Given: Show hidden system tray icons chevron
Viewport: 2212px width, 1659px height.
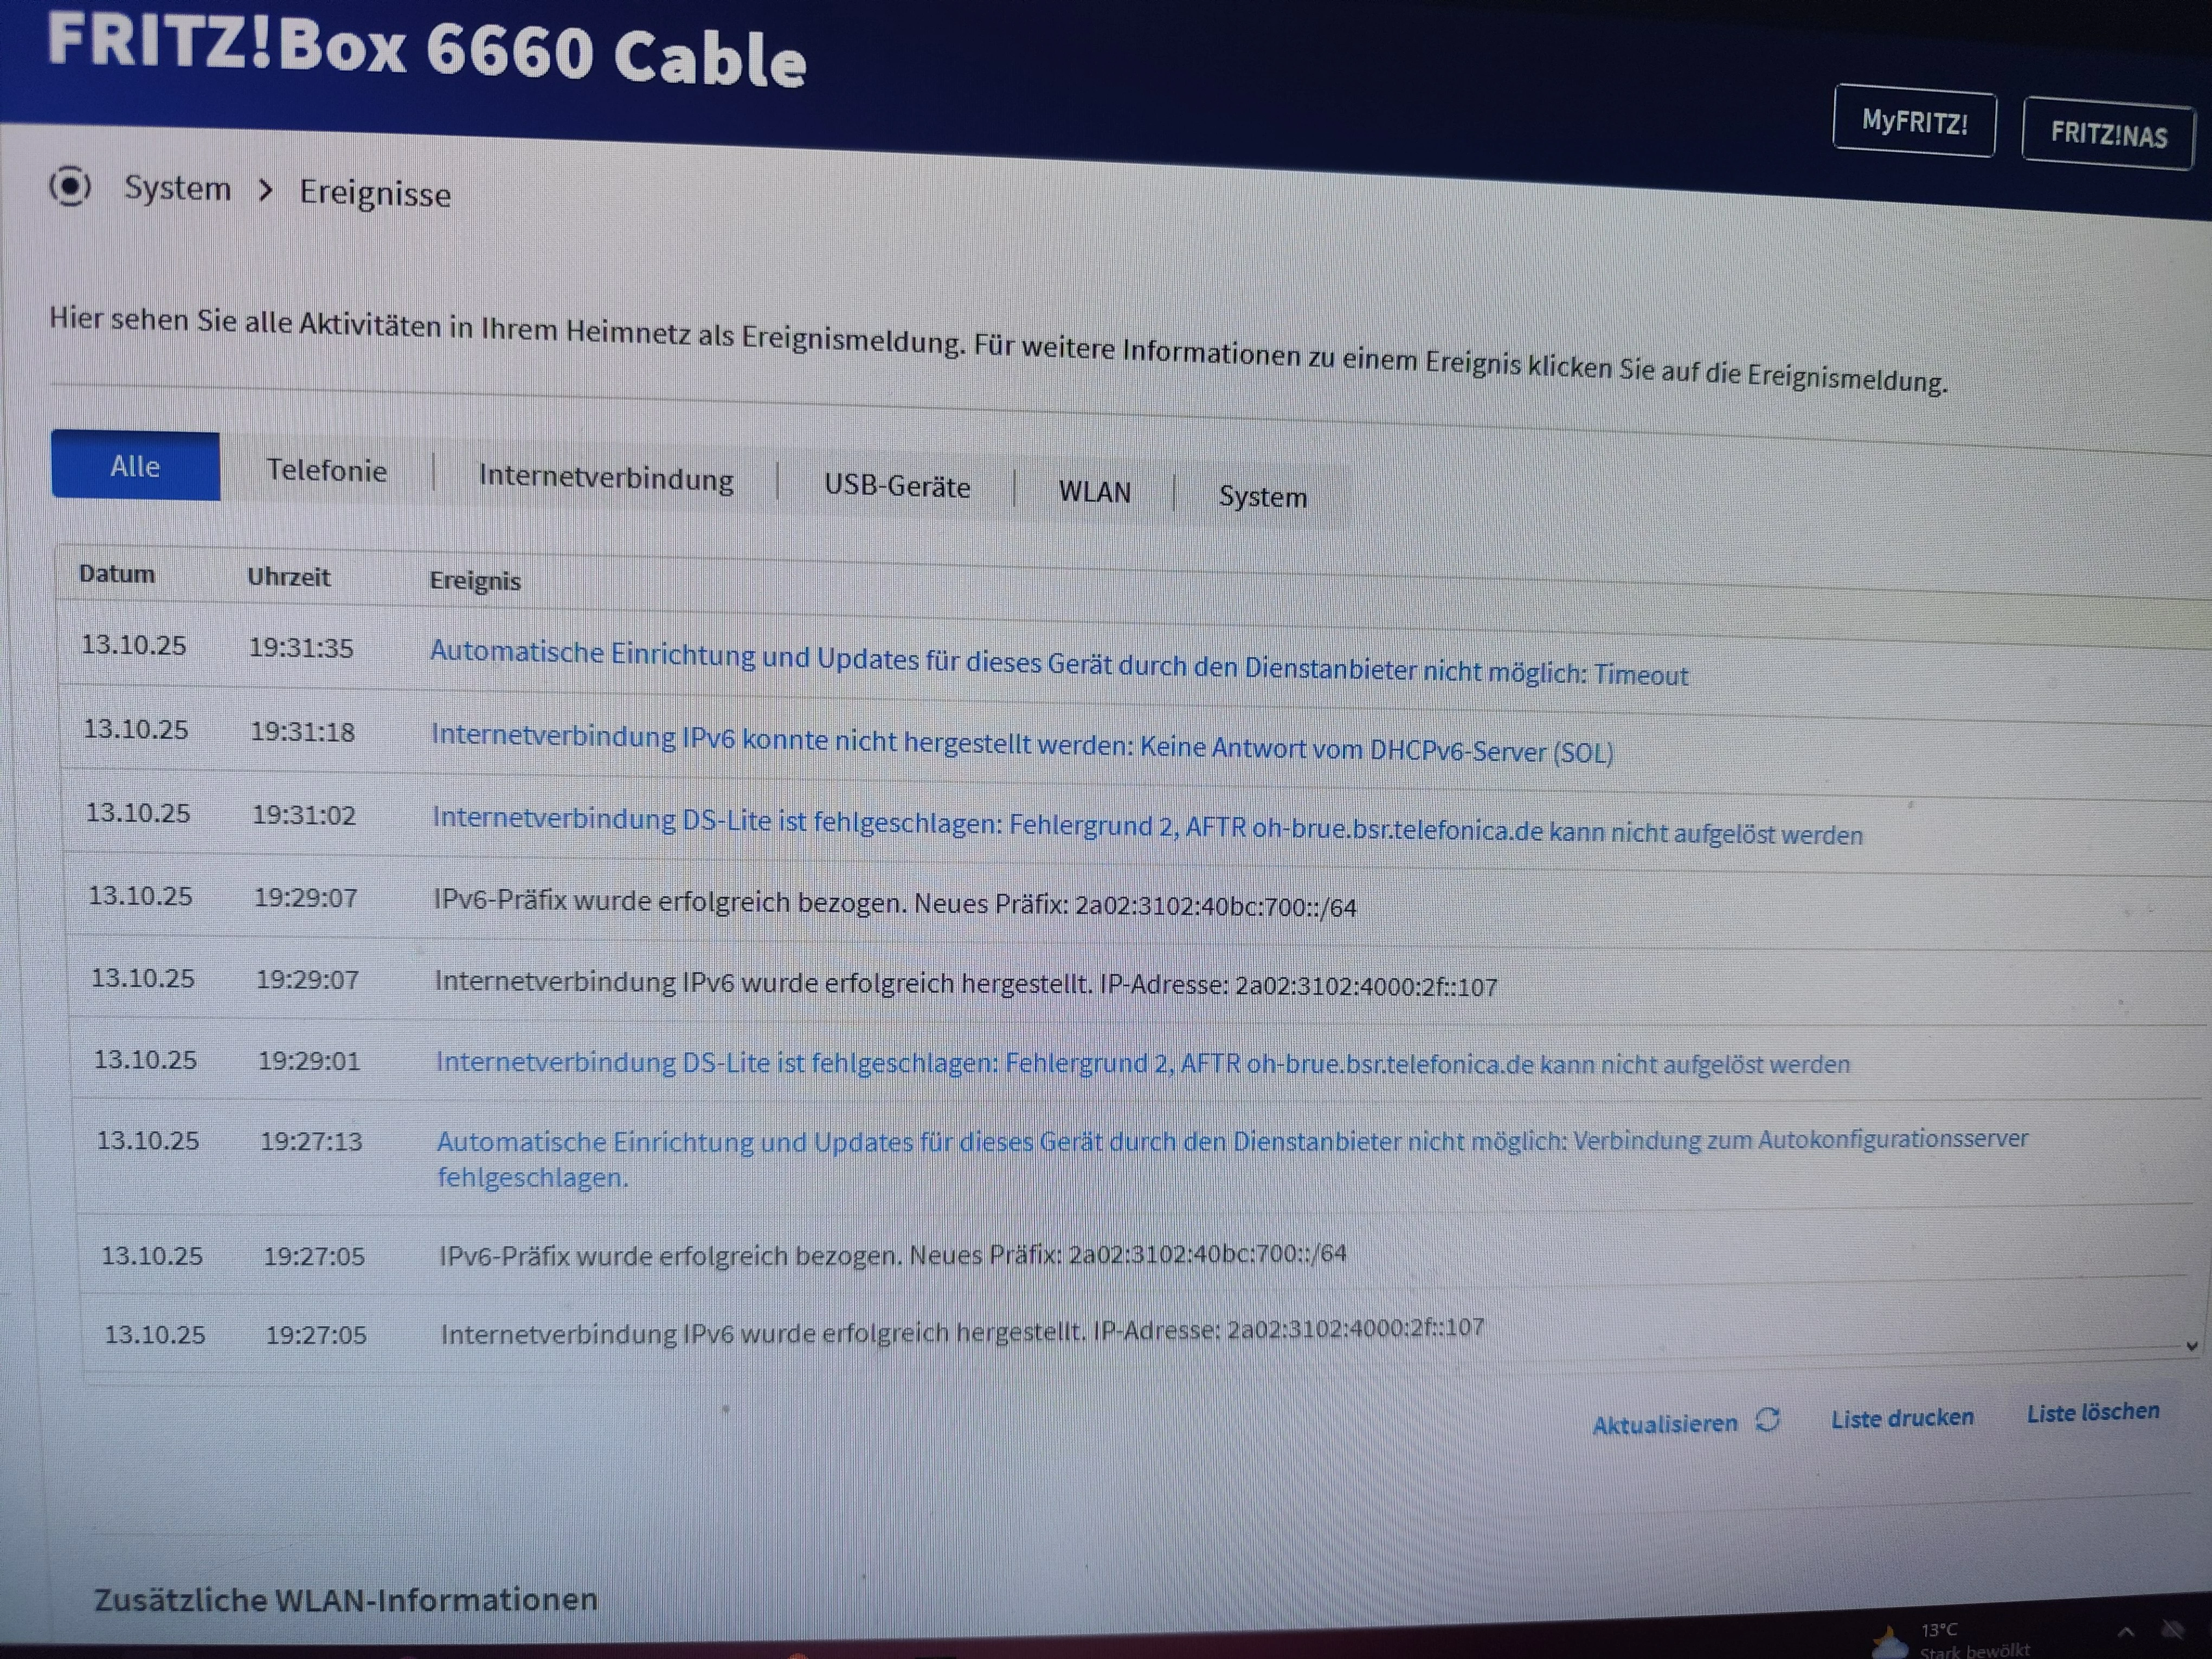Looking at the screenshot, I should pyautogui.click(x=2126, y=1632).
